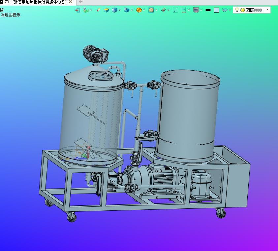278x251 pixels.
Task: Toggle the small empty square frame icon
Action: click(x=175, y=10)
